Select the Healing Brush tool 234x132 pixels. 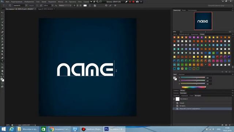coord(2,32)
